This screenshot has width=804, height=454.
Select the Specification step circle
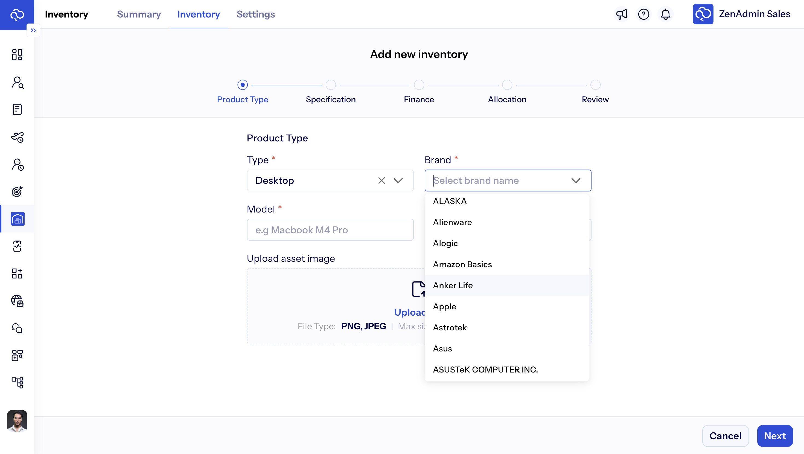[x=331, y=85]
